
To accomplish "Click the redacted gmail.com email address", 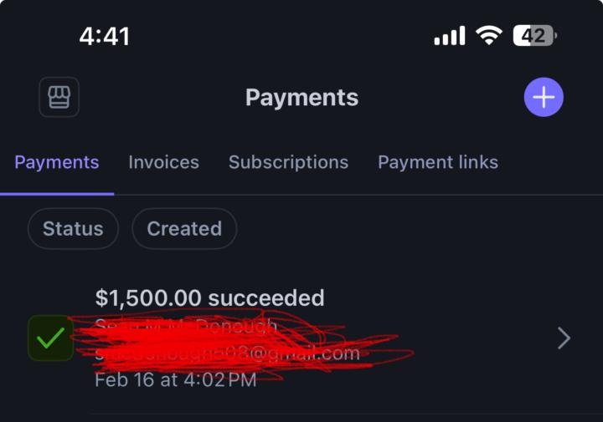I will [228, 353].
